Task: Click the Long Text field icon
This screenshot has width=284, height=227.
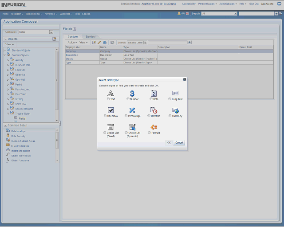Action: (x=175, y=93)
